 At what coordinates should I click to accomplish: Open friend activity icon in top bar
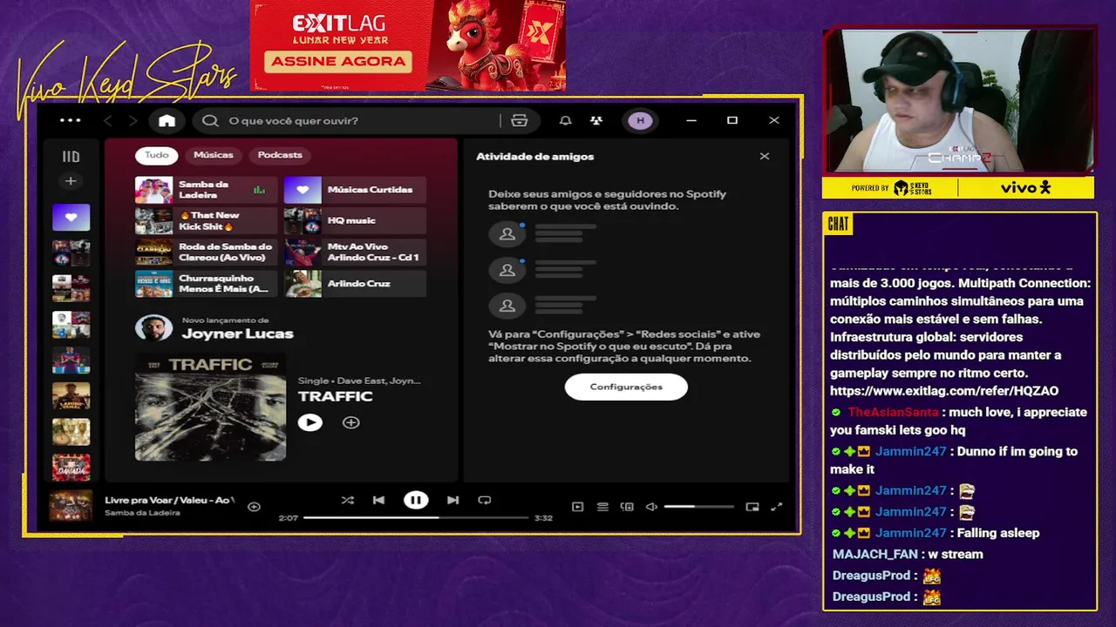596,121
